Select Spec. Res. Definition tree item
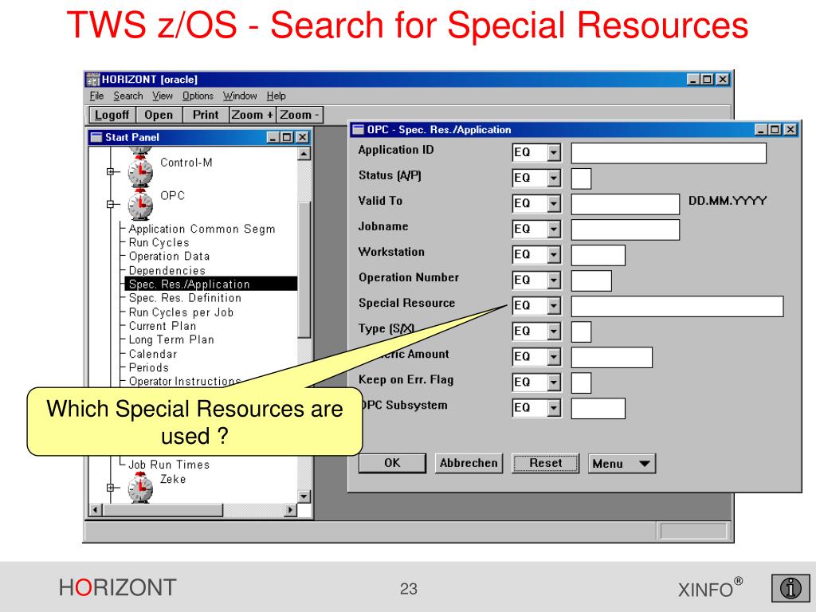 185,298
